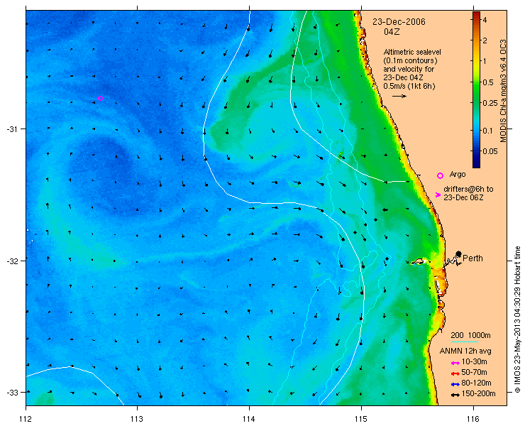Click the island west of Perth
Screen dimensions: 525x426
(x=418, y=261)
